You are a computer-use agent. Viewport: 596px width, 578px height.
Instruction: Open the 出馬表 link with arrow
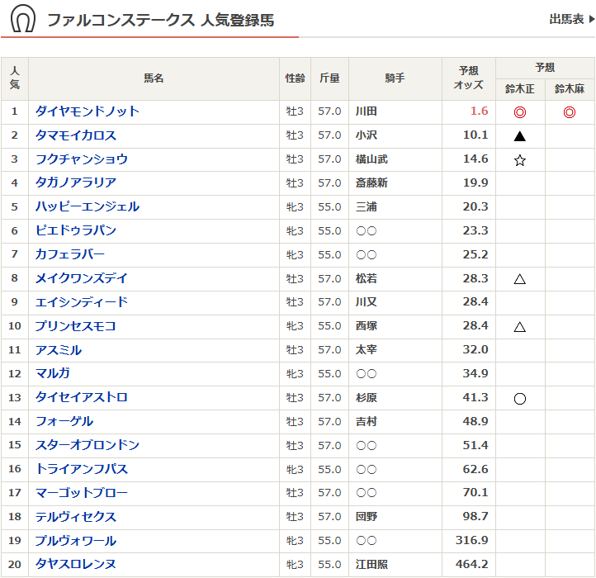[571, 19]
